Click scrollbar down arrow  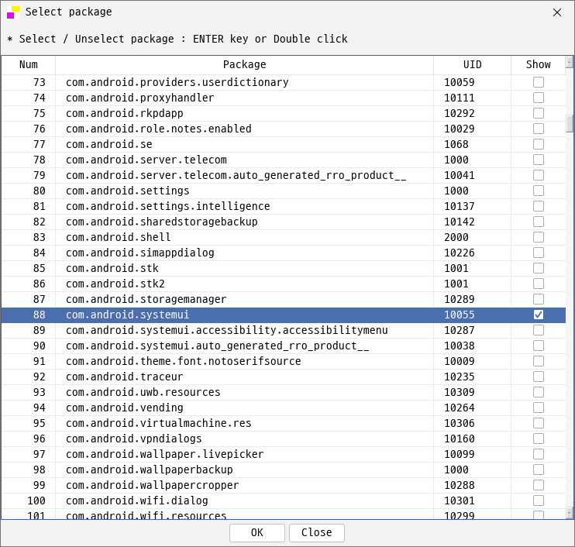[x=570, y=513]
